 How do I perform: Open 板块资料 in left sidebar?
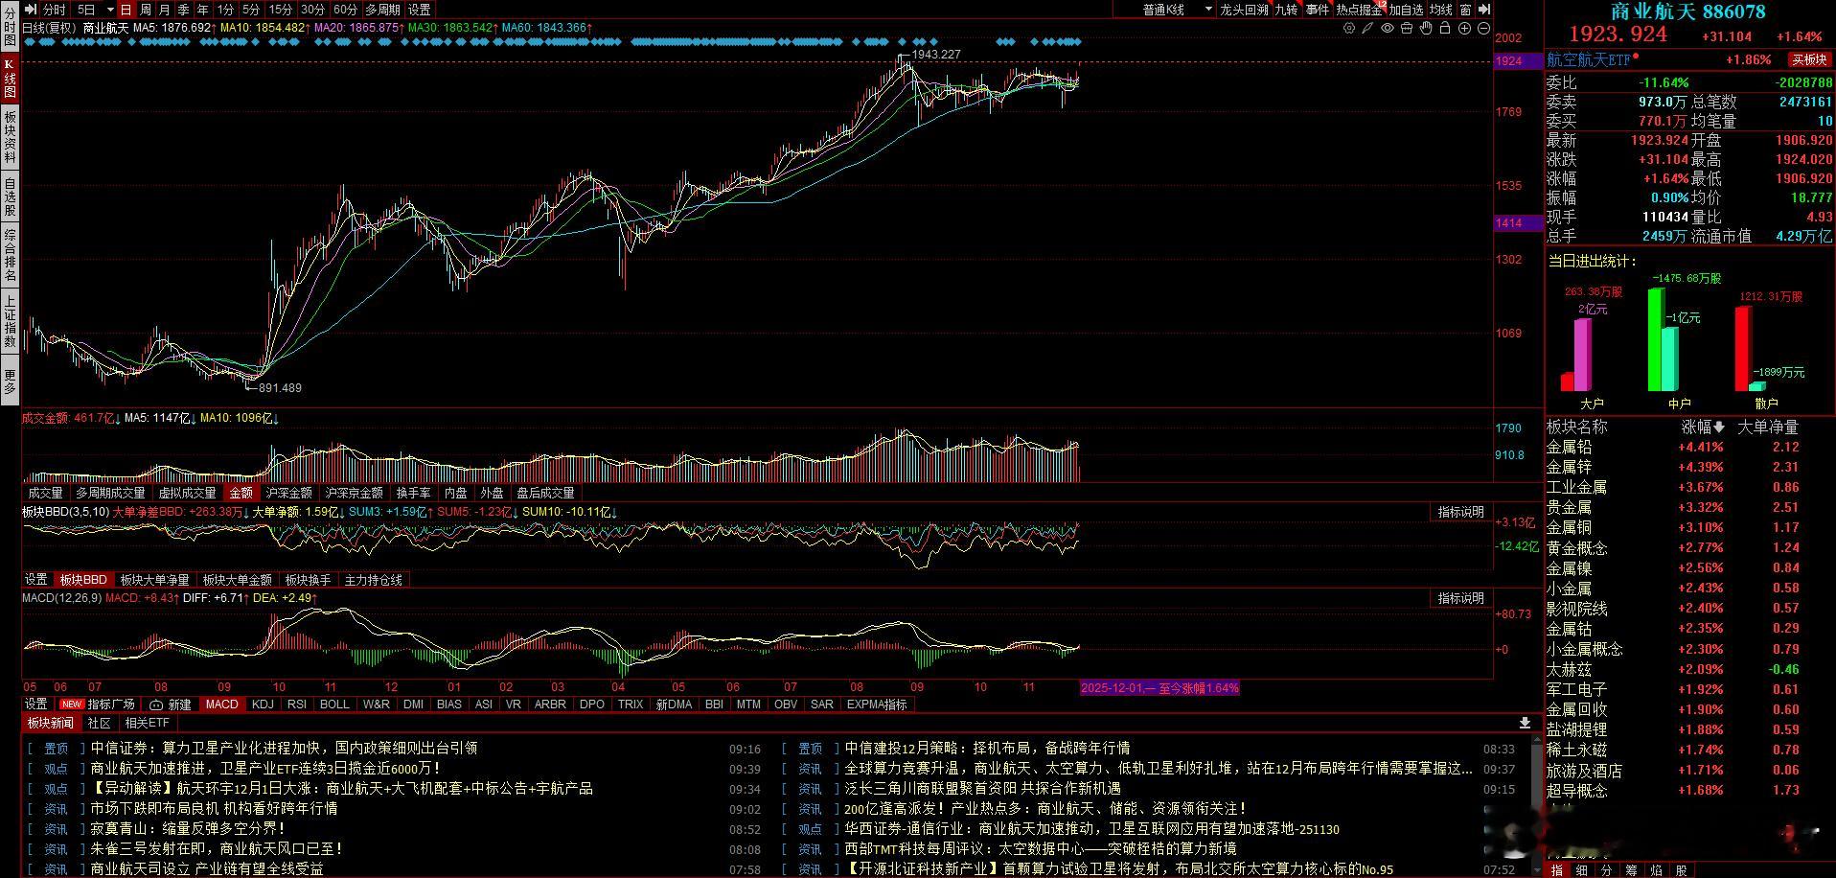coord(10,137)
